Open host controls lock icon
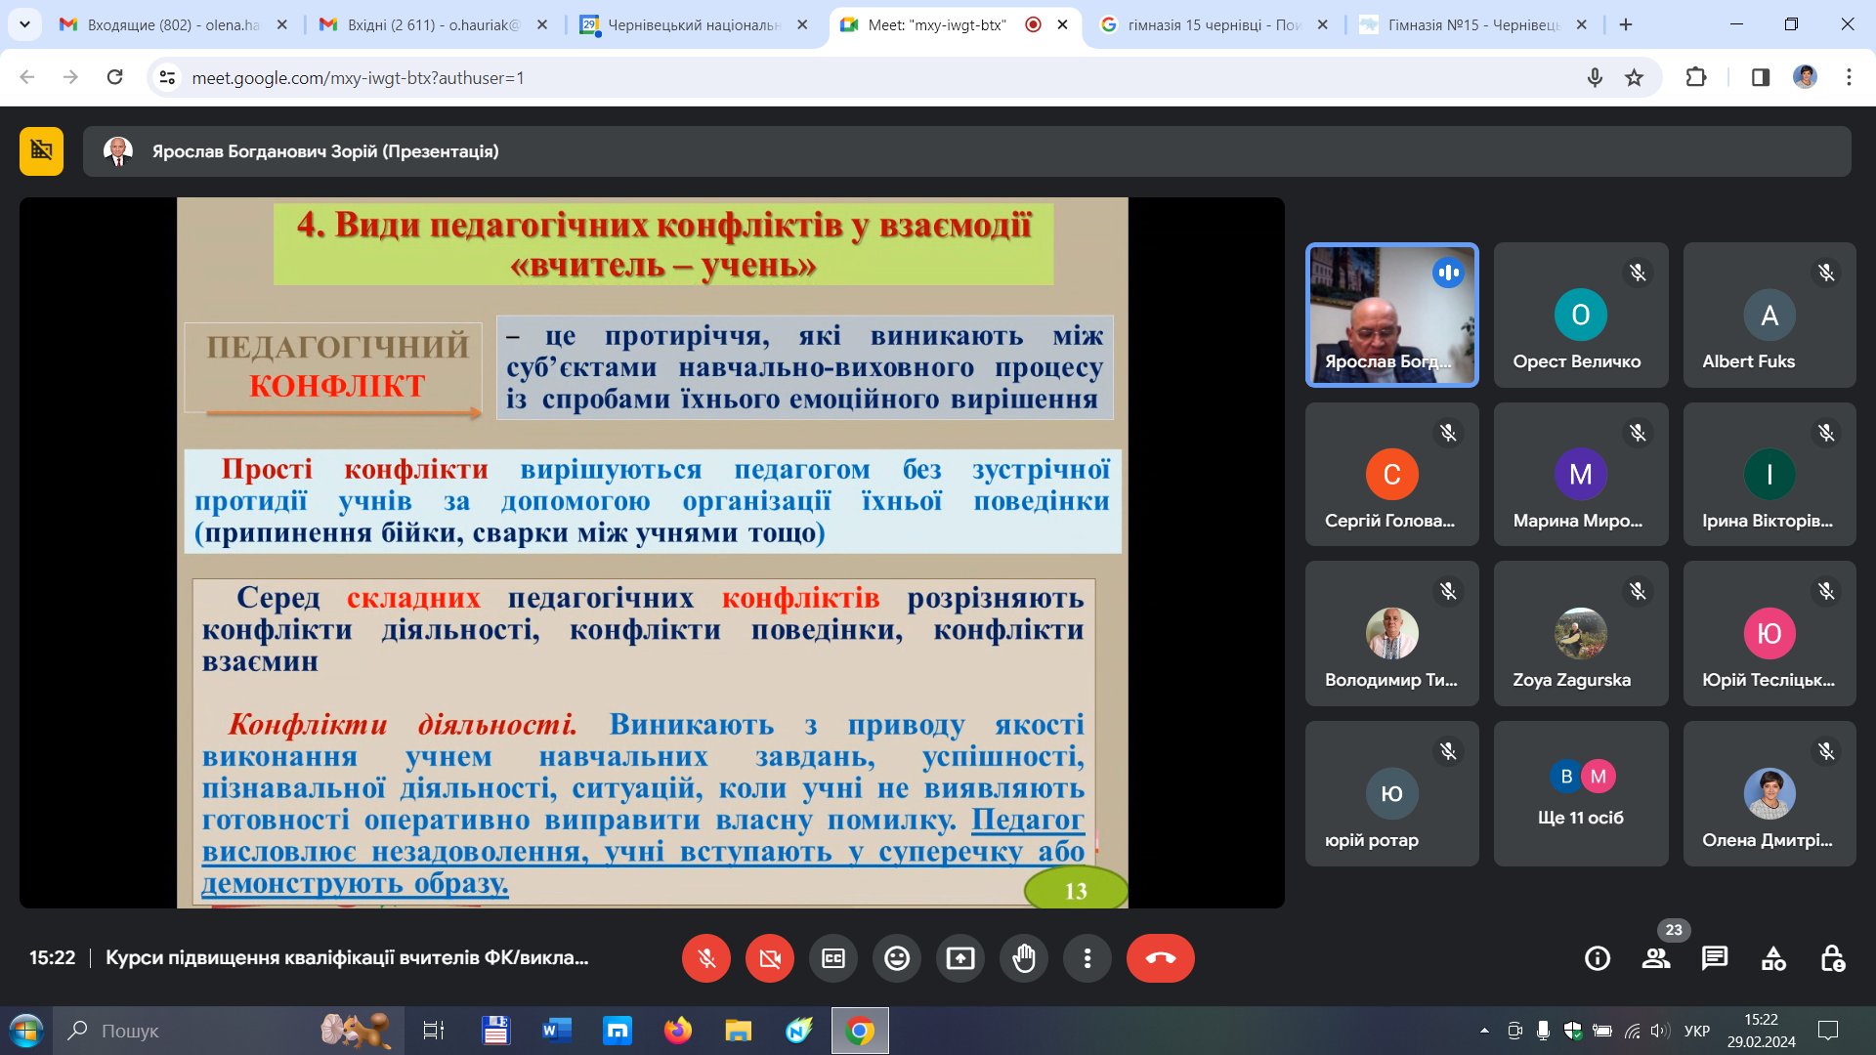 (1832, 958)
